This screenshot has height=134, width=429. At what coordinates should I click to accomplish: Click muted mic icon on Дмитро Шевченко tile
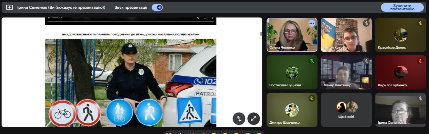[312, 98]
